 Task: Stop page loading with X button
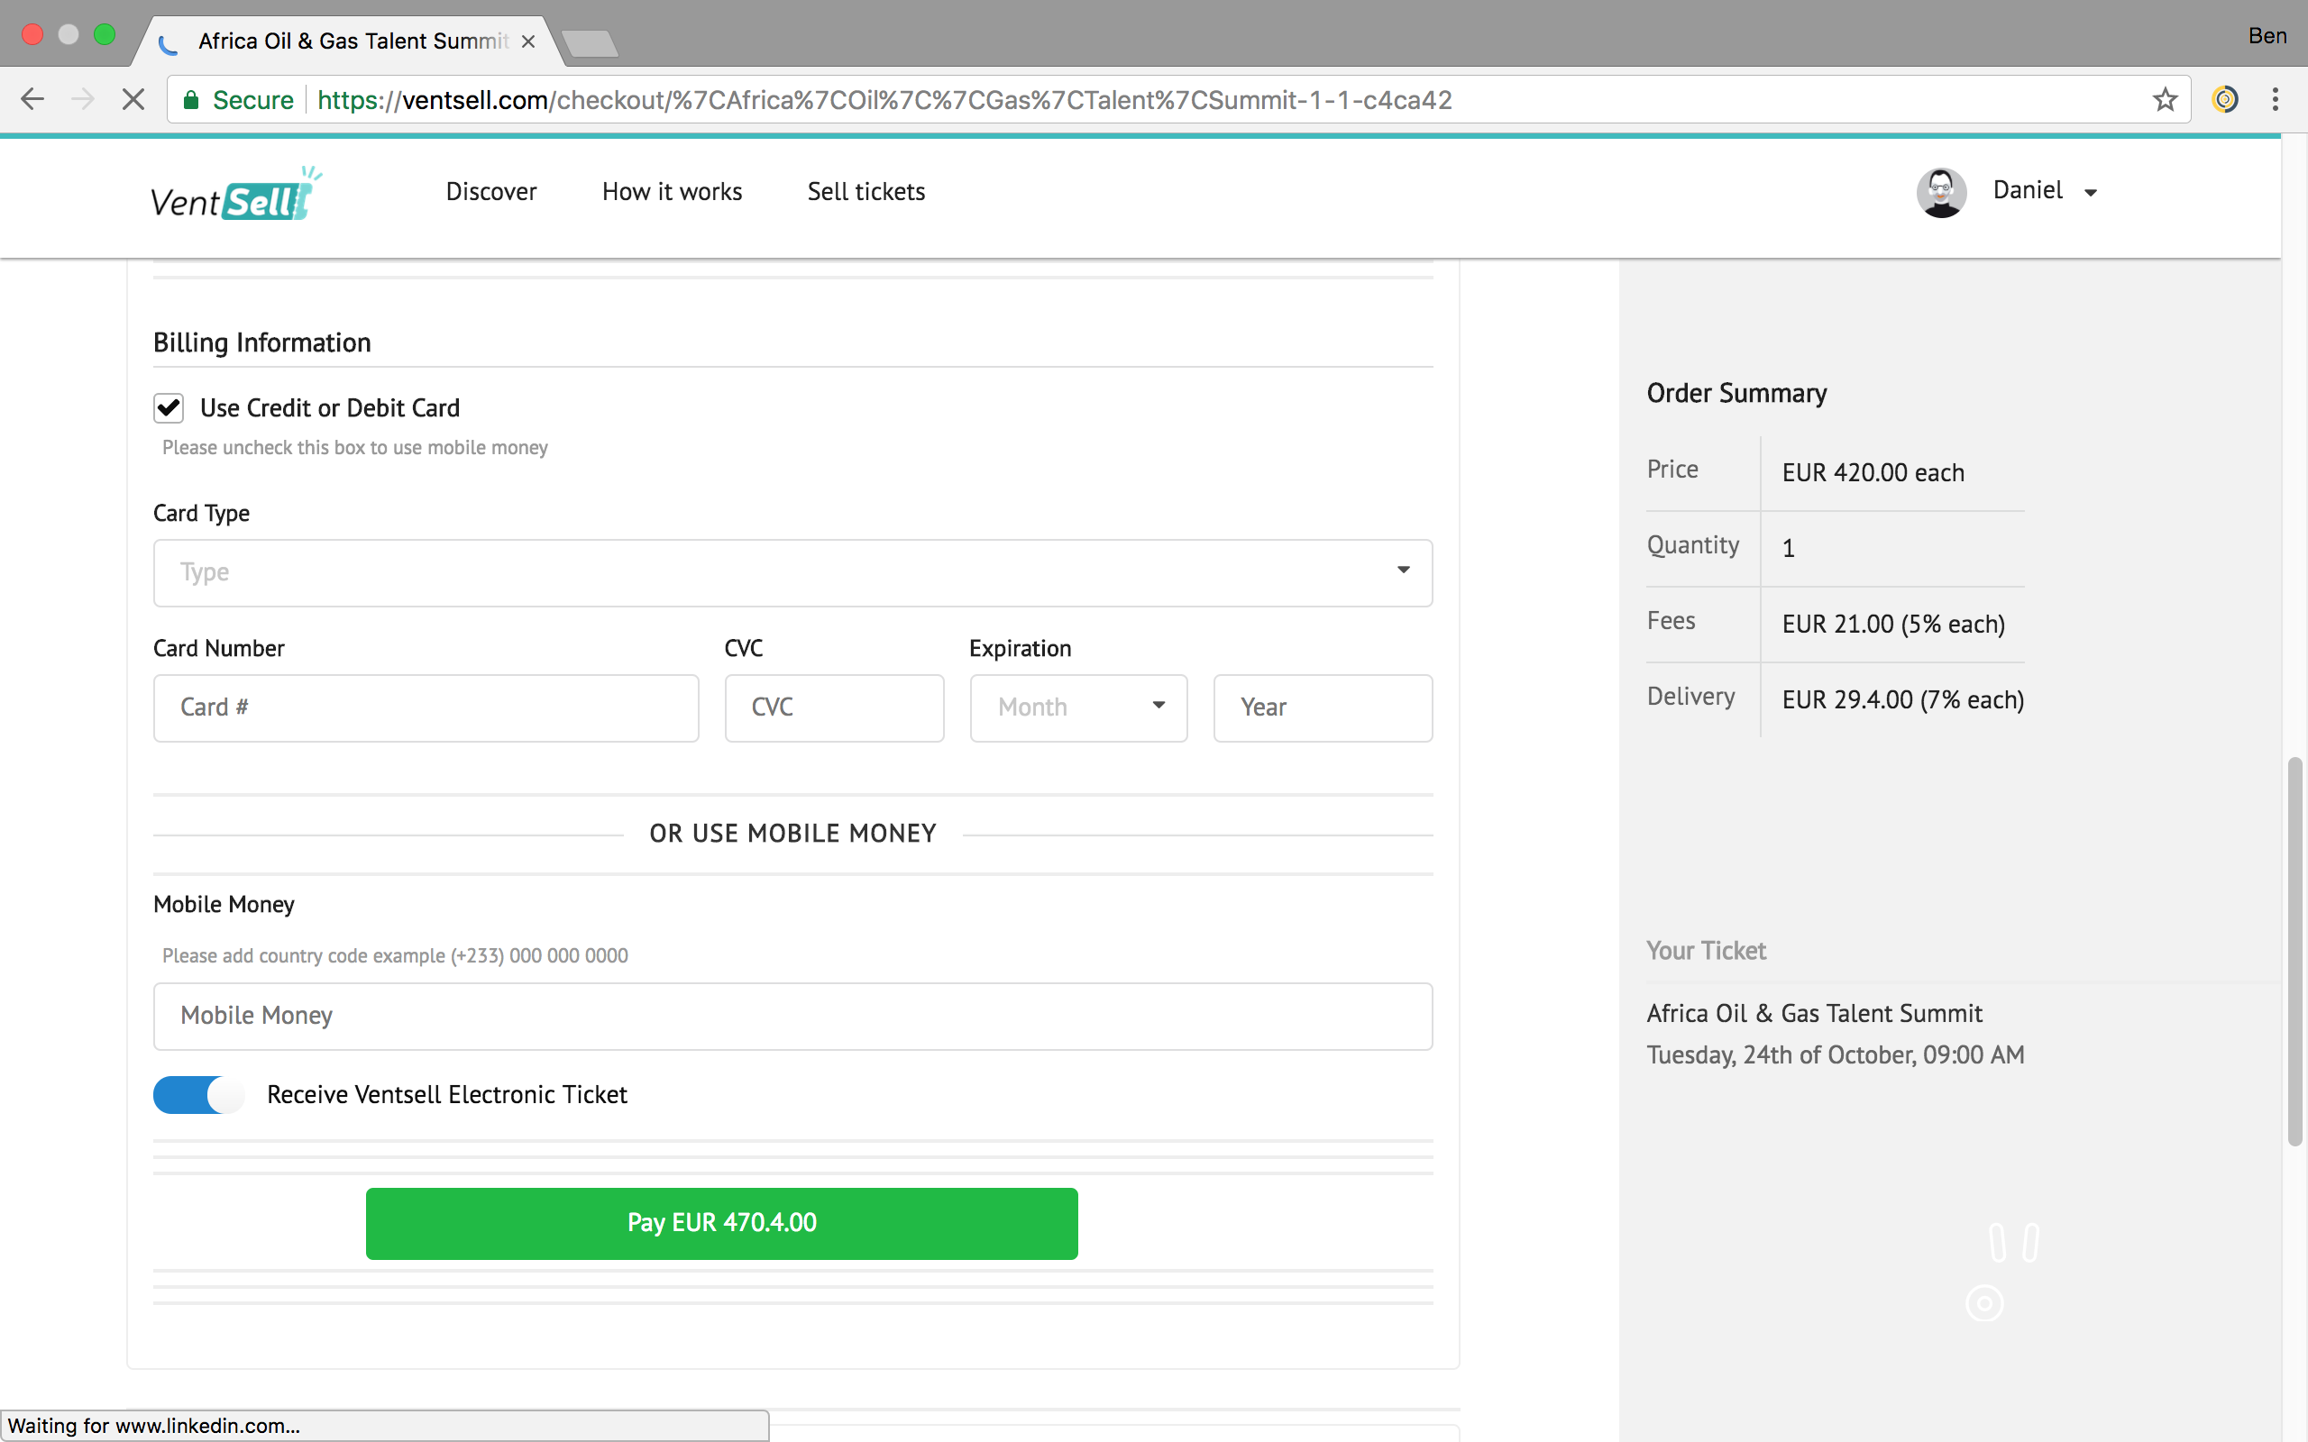click(x=133, y=99)
